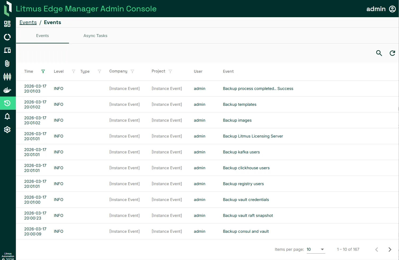The height and width of the screenshot is (260, 399).
Task: Select the 'Backup templates' event text
Action: point(240,104)
